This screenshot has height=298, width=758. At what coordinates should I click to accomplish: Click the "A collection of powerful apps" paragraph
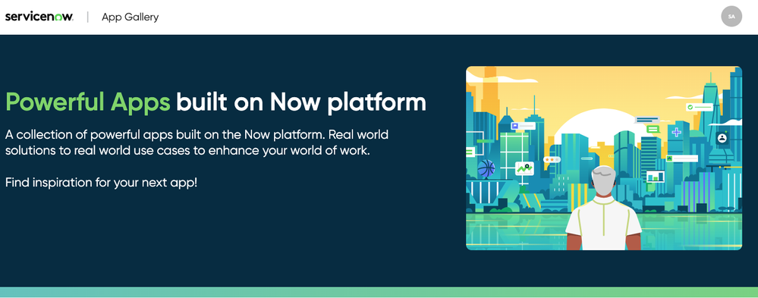197,142
